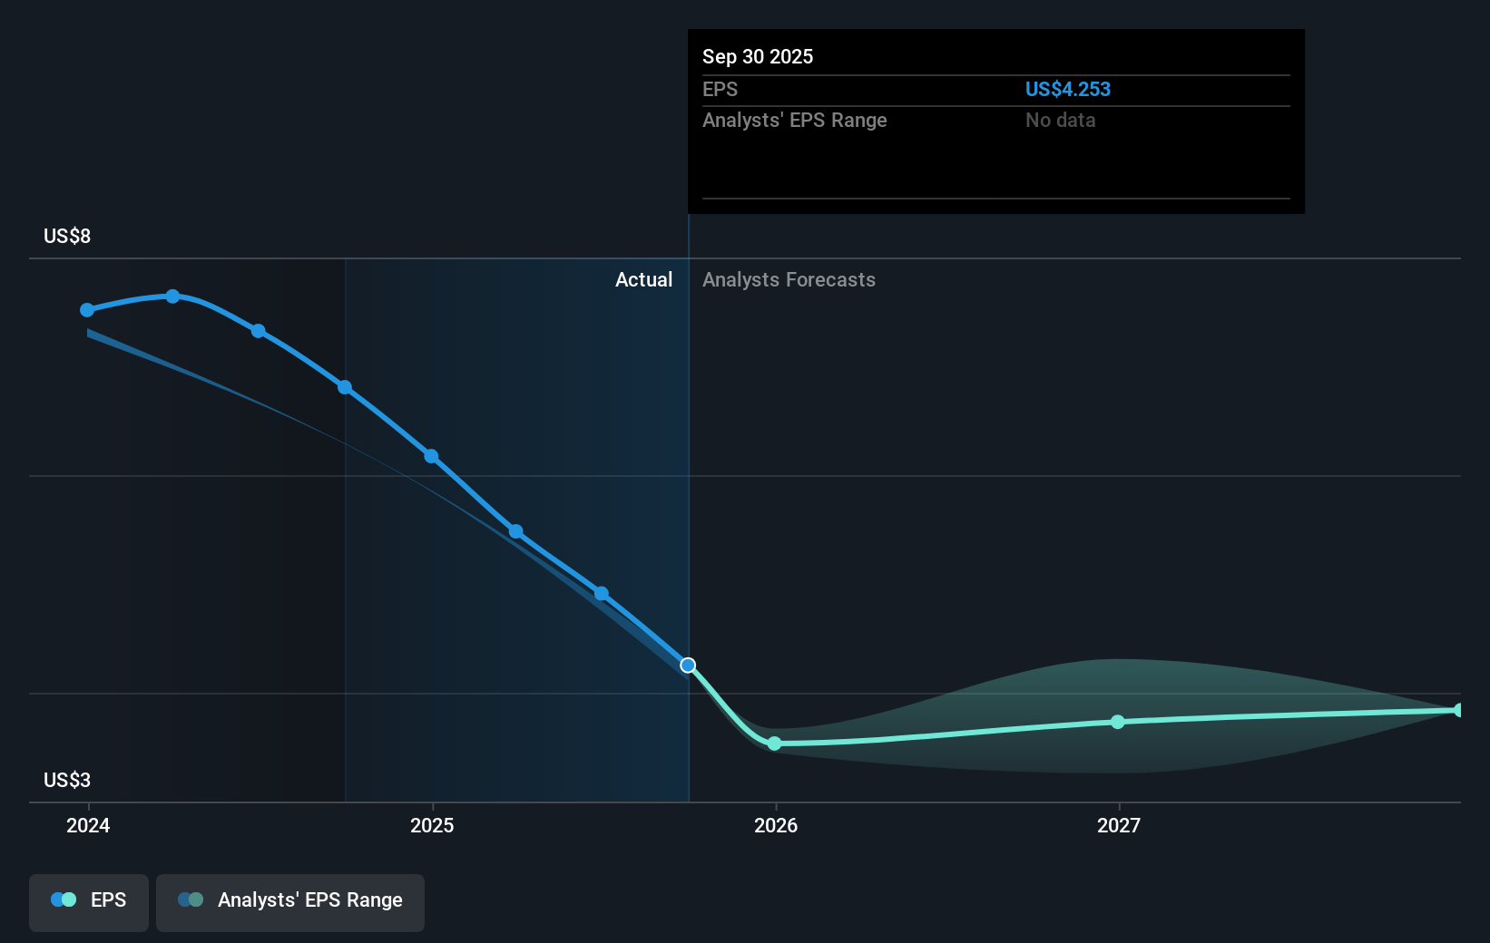
Task: Click the 'Actual' label
Action: coord(643,279)
